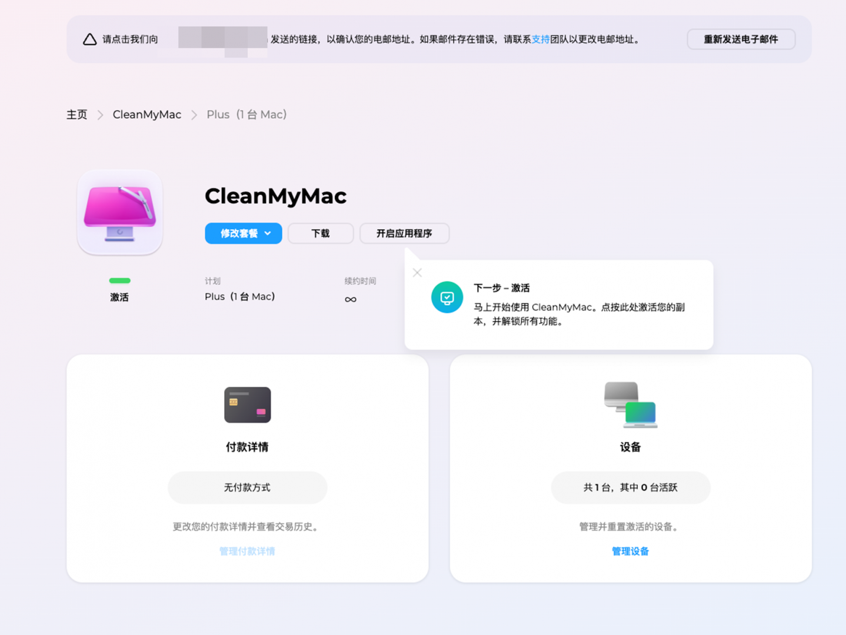The width and height of the screenshot is (846, 635).
Task: Click the 无付款方式 payment method field
Action: tap(247, 487)
